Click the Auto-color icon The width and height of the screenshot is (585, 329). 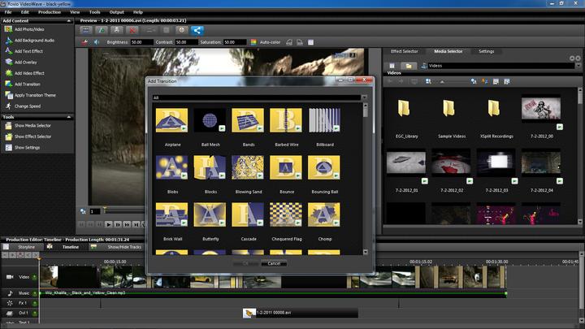[253, 42]
